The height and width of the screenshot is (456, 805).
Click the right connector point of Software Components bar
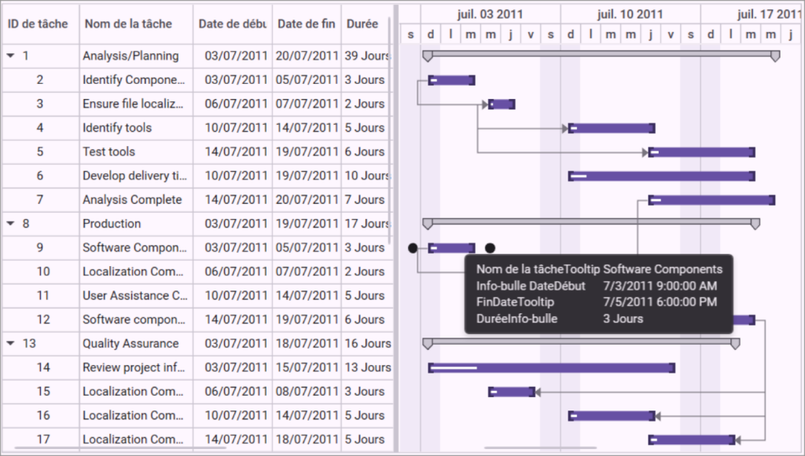click(x=491, y=248)
